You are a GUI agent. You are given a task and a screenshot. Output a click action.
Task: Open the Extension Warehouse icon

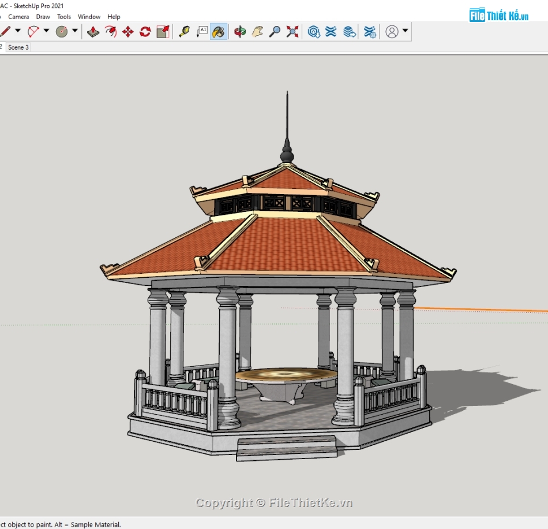331,32
